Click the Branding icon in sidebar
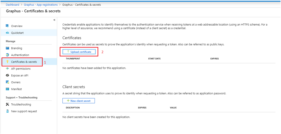 tap(7, 48)
